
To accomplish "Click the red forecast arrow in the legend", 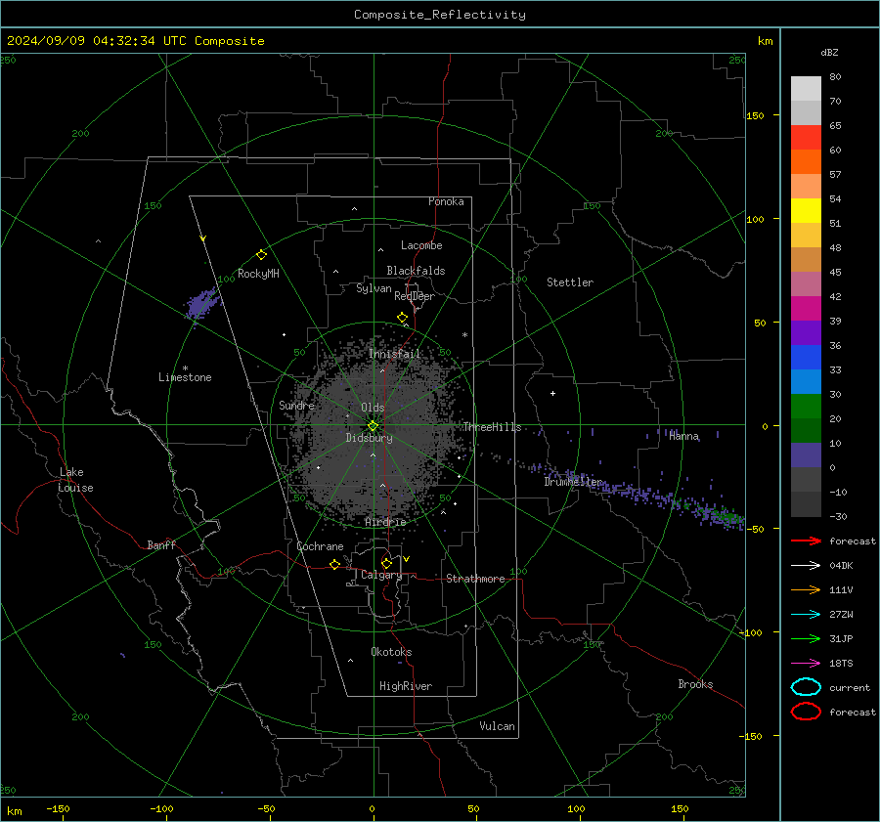I will [x=806, y=541].
